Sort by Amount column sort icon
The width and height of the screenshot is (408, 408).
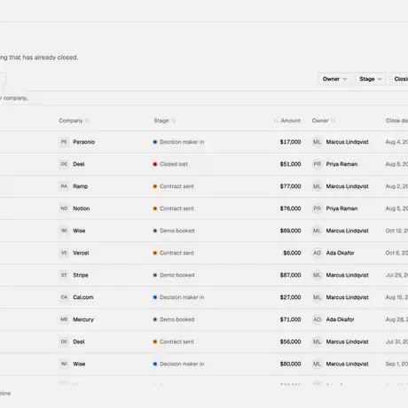[276, 121]
